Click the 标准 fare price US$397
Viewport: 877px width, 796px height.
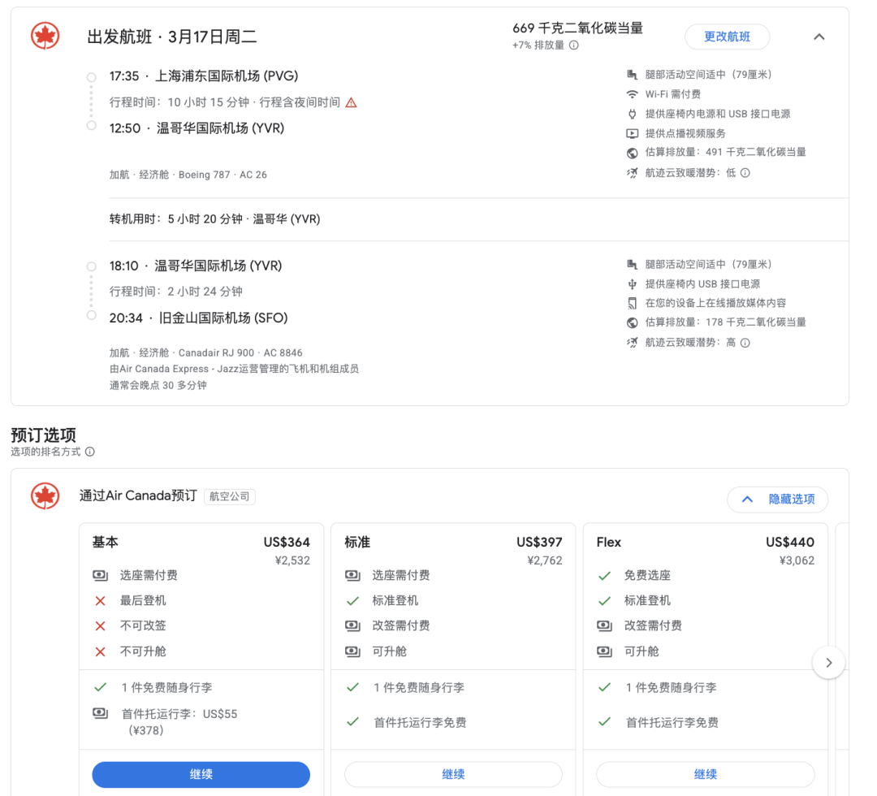click(539, 542)
